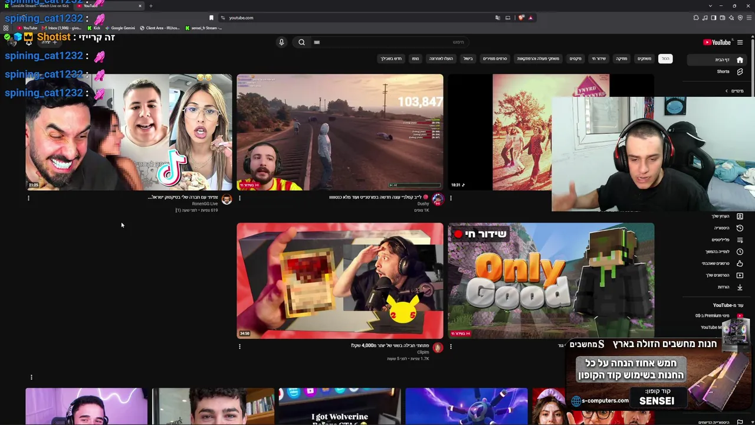Open Dushy channel avatar
This screenshot has width=755, height=425.
click(x=438, y=200)
